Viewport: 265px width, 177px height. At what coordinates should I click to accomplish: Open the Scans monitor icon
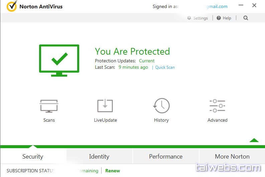(x=49, y=106)
